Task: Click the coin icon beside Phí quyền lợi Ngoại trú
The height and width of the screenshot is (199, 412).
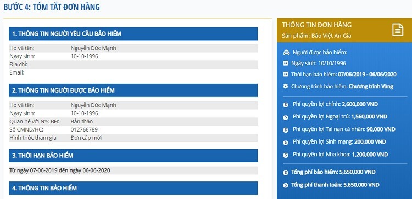Action: (x=286, y=117)
